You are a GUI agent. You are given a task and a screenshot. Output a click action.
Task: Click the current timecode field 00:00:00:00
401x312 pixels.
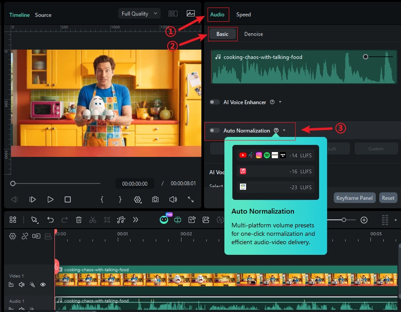pyautogui.click(x=135, y=183)
